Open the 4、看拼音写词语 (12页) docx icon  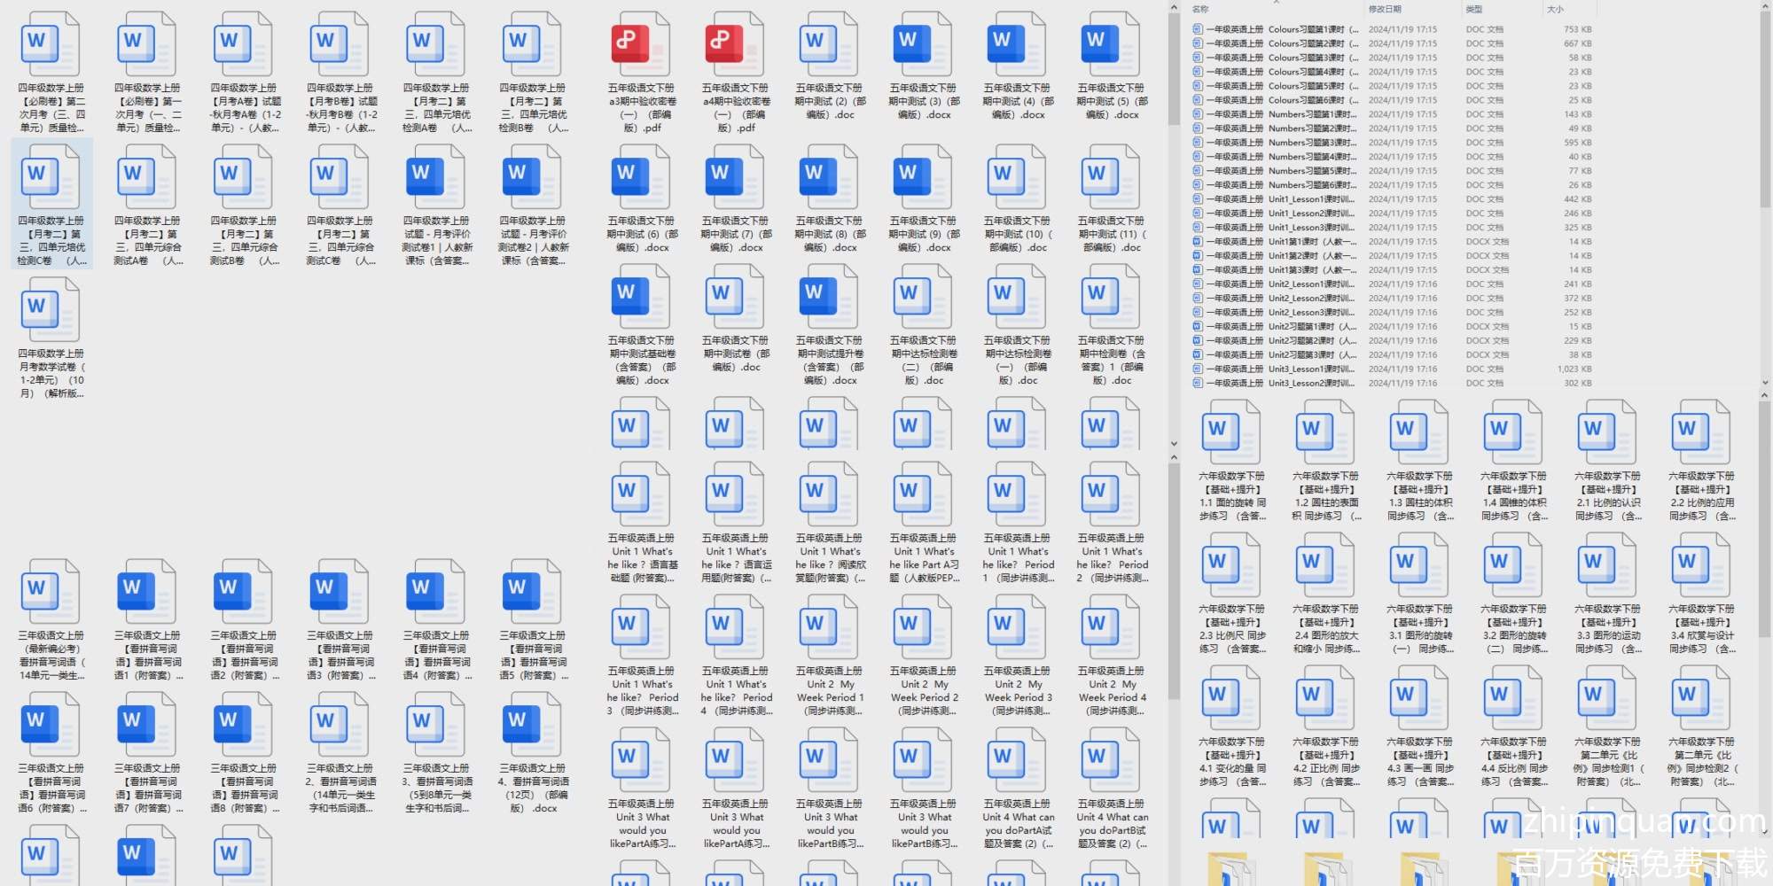click(533, 724)
